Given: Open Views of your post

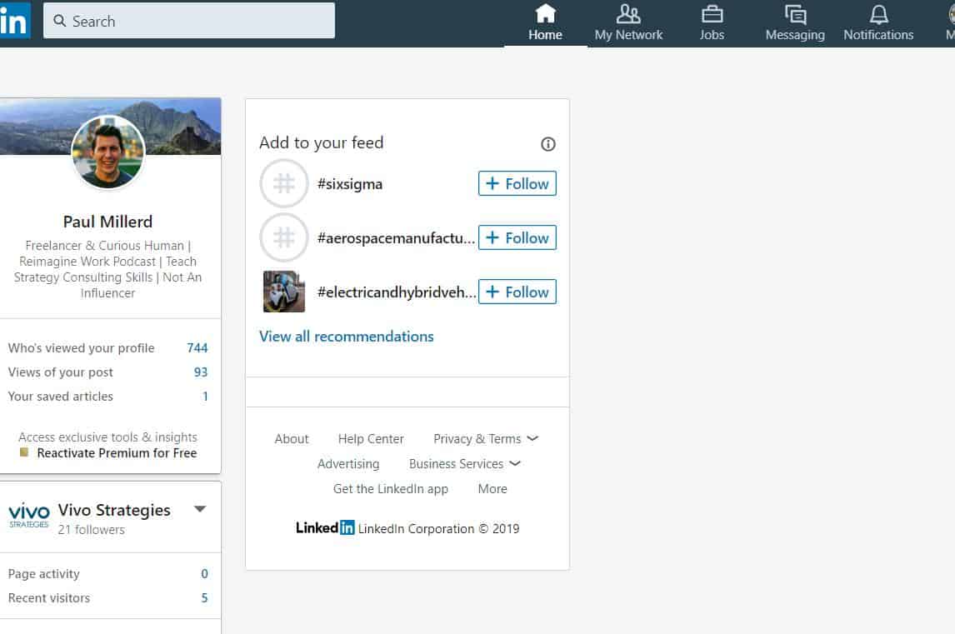Looking at the screenshot, I should point(60,372).
